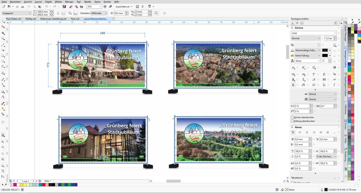
Task: Open the Bitmaps menu
Action: [69, 2]
